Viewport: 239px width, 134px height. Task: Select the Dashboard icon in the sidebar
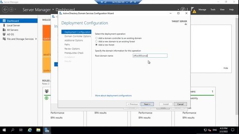coord(4,21)
